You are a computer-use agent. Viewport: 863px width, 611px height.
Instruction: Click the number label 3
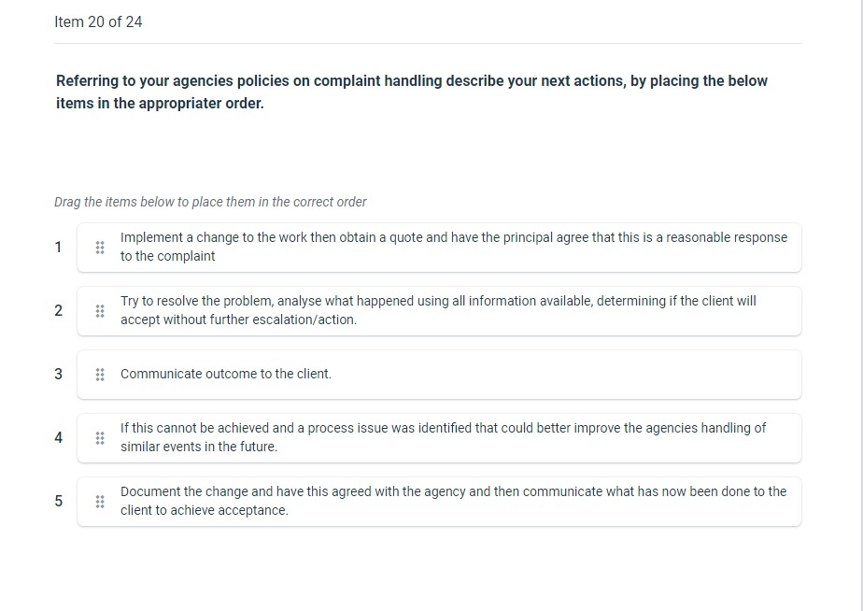point(58,374)
